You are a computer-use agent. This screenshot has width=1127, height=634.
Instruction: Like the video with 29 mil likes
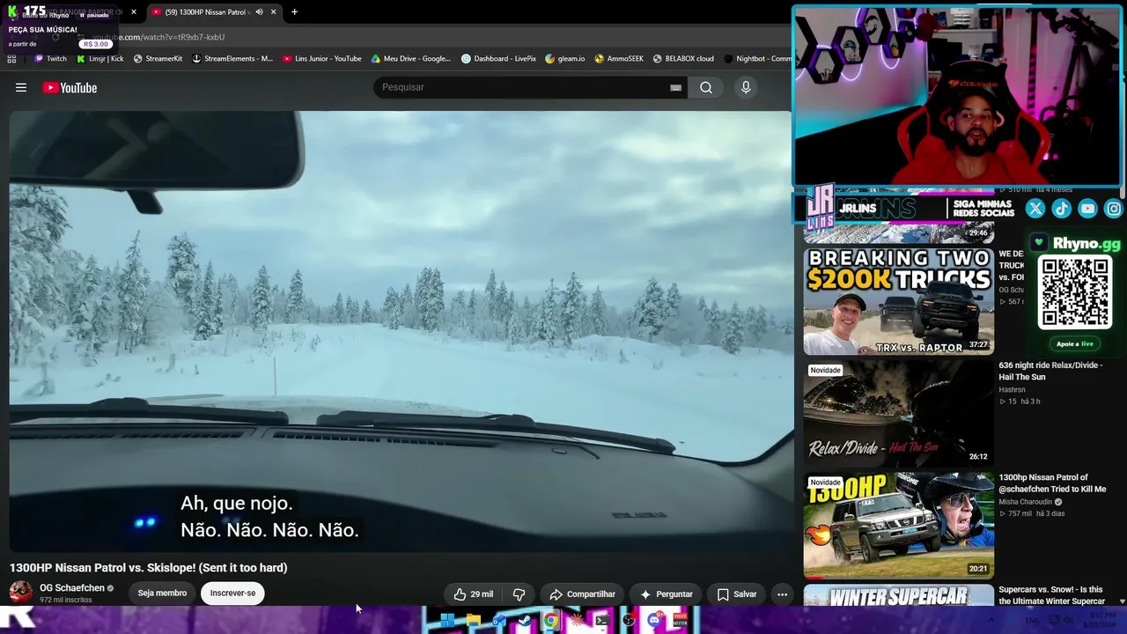(x=473, y=594)
